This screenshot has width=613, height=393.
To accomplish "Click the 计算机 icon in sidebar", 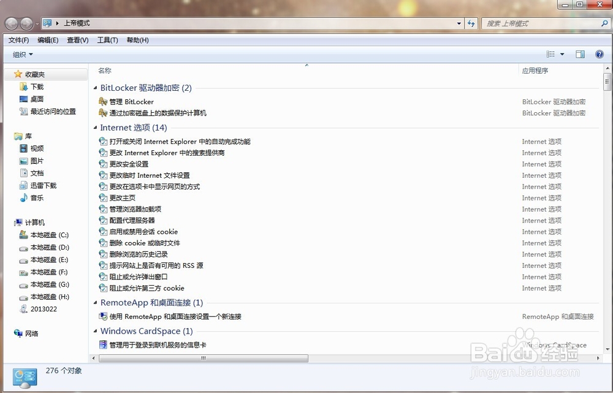I will 18,223.
